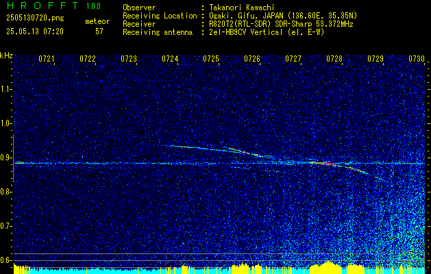Click the 'meteor' label
The height and width of the screenshot is (274, 431).
pos(97,21)
